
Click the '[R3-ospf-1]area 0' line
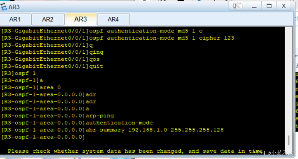(31, 88)
